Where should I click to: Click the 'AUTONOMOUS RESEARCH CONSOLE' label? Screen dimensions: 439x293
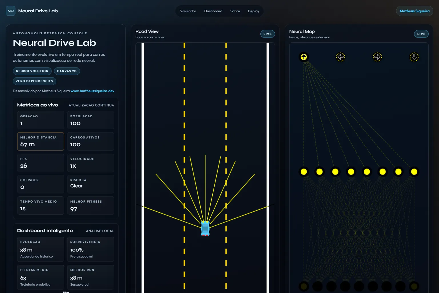coord(50,33)
